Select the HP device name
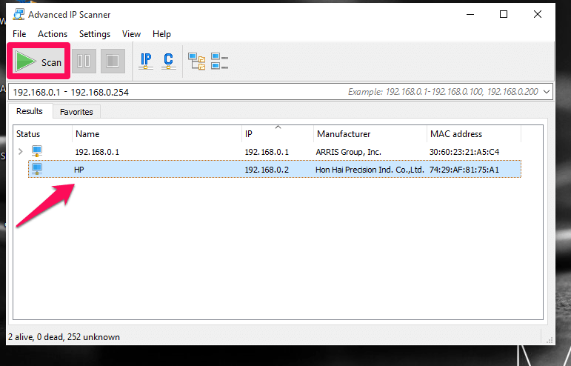 [79, 170]
